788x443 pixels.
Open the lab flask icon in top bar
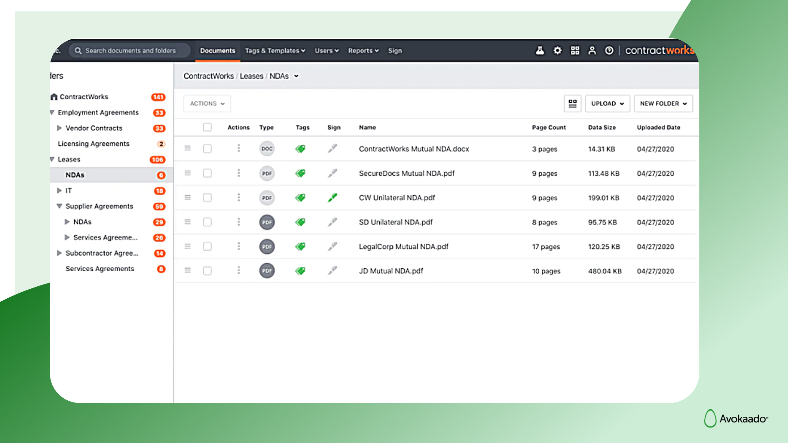click(540, 50)
